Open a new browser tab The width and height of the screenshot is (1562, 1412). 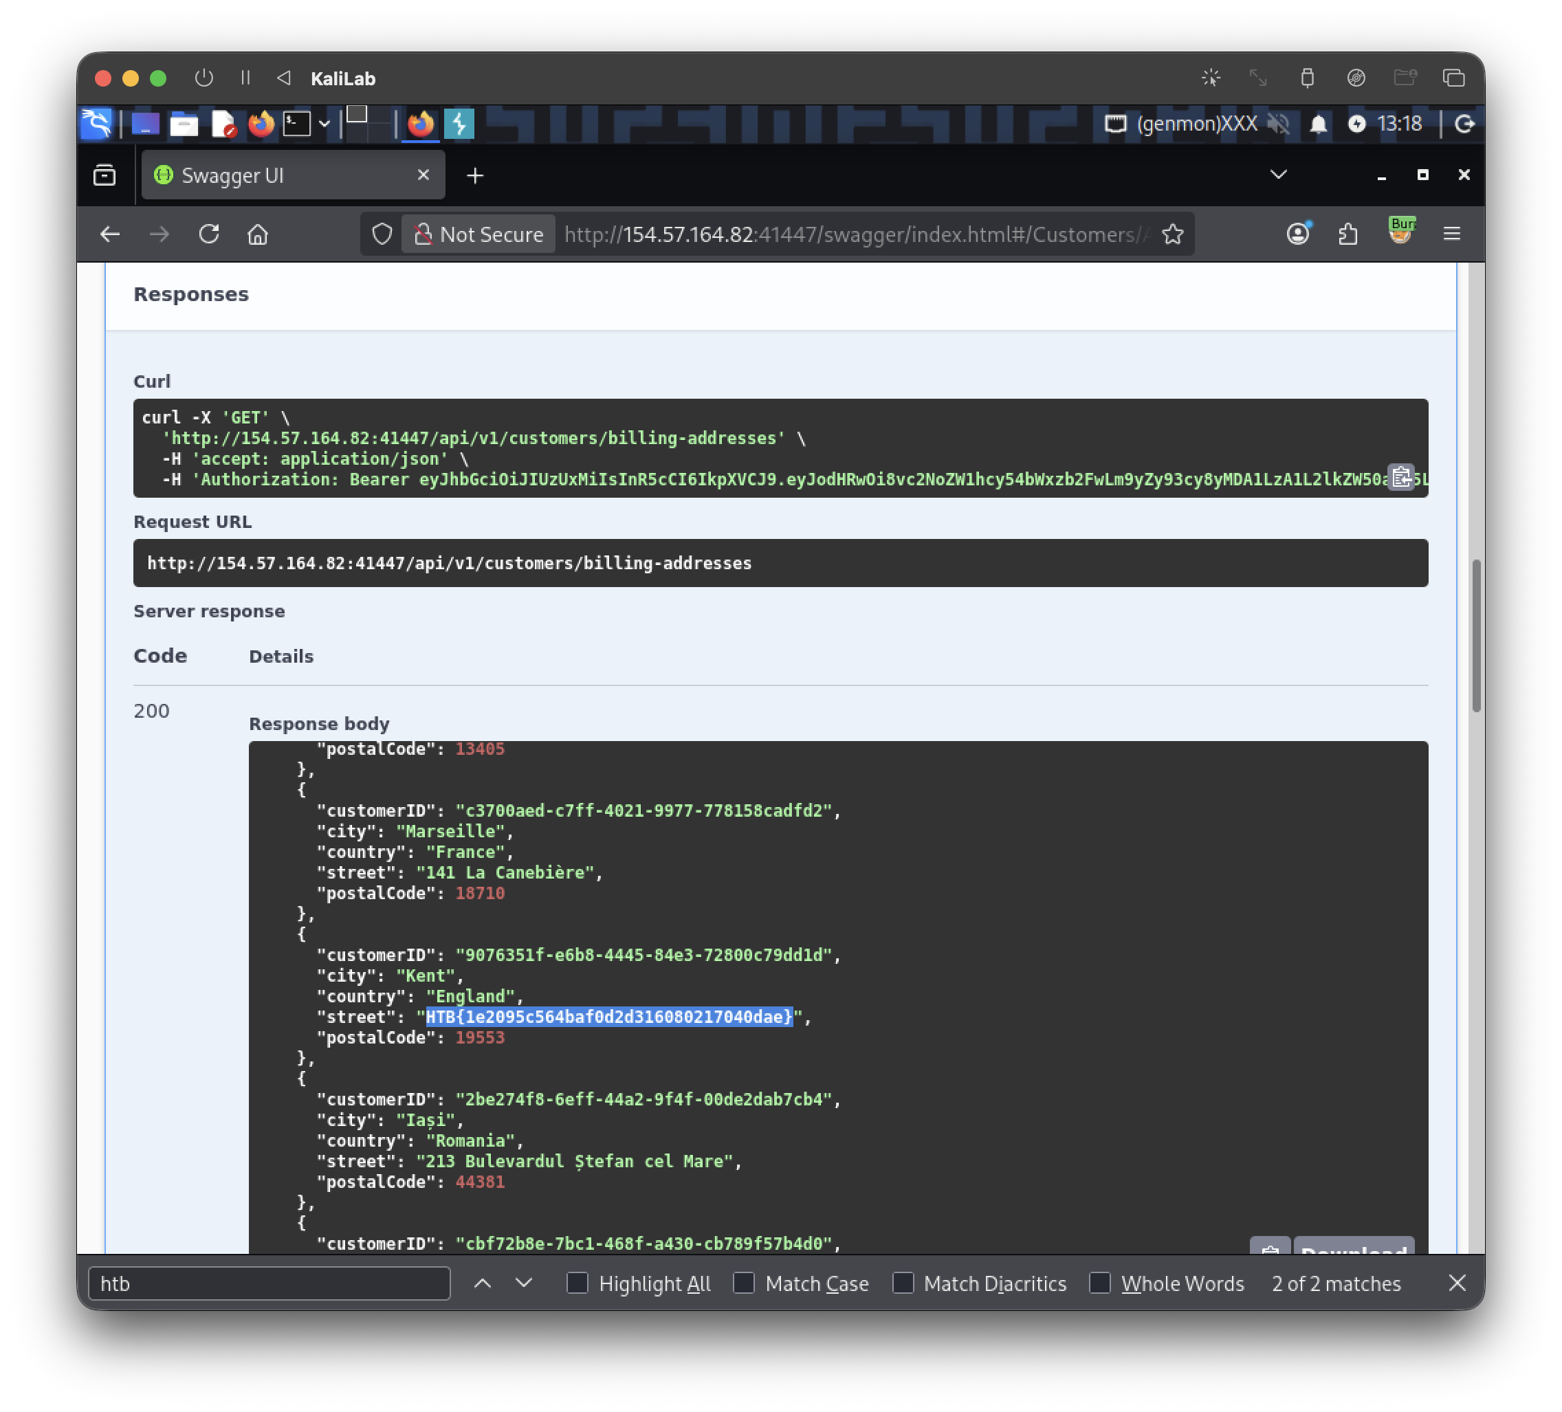pos(475,176)
